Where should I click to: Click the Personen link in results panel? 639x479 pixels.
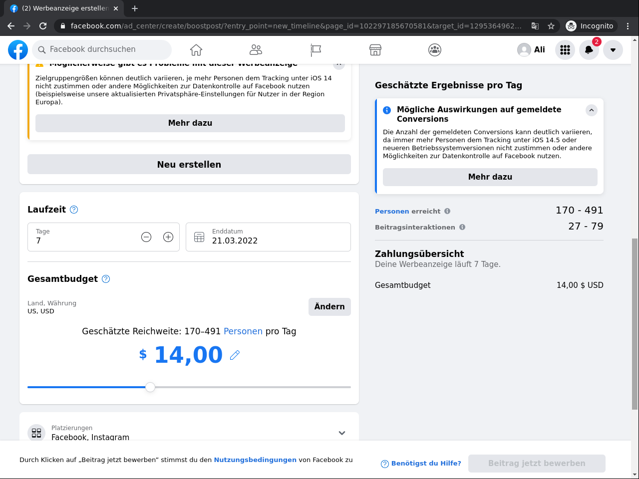pyautogui.click(x=392, y=211)
